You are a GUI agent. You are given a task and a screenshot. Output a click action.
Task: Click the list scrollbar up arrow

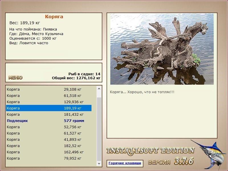click(x=99, y=89)
